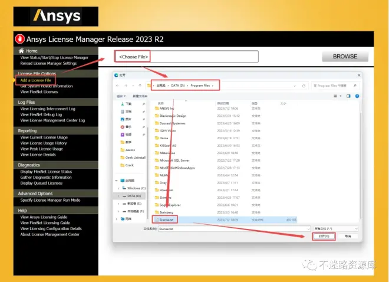Click the Program Files breadcrumb segment
This screenshot has width=389, height=282.
(200, 86)
